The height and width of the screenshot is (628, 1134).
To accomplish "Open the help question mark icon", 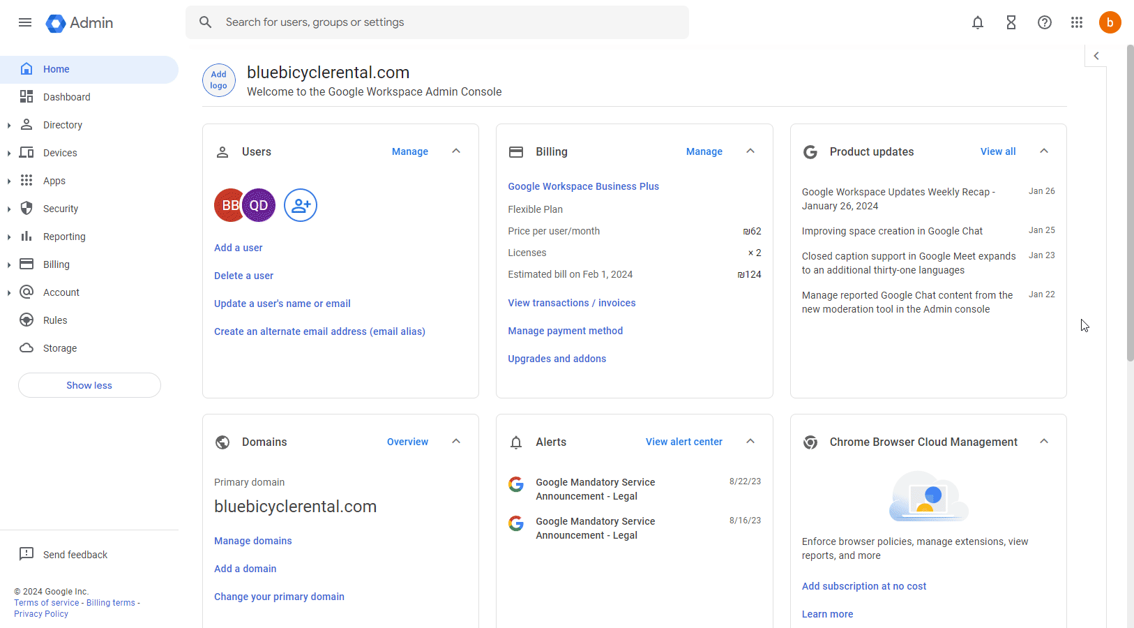I will pos(1045,22).
